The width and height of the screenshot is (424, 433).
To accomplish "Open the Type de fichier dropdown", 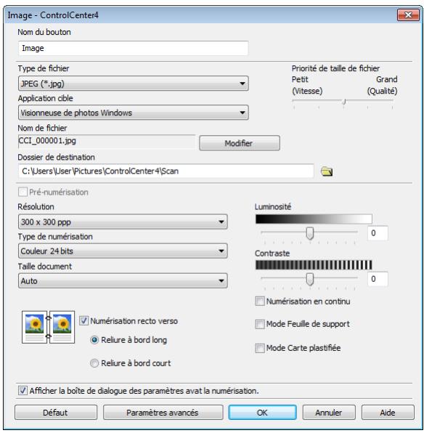I will [134, 84].
